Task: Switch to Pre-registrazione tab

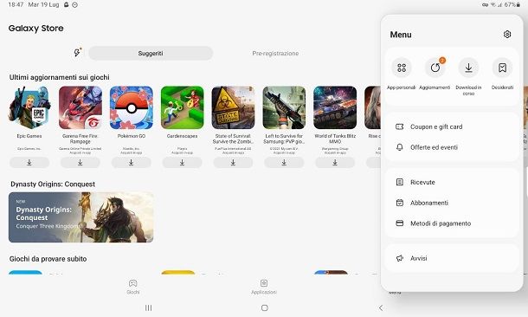Action: (275, 53)
